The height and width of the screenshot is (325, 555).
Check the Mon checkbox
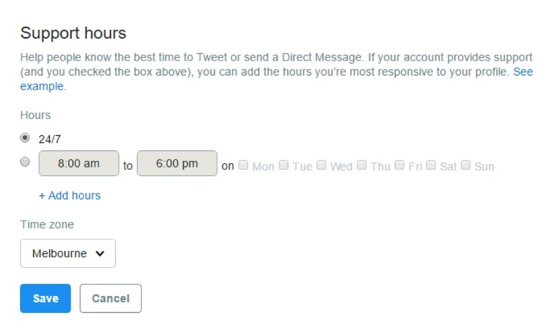click(244, 165)
